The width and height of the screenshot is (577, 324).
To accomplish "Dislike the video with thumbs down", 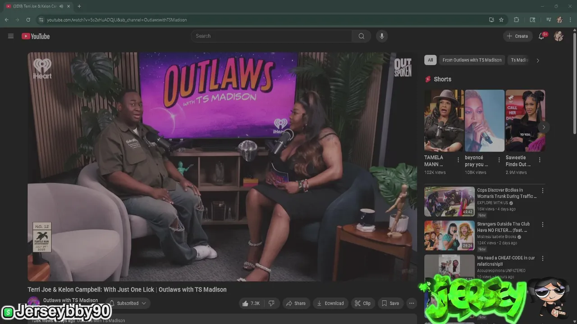I will click(271, 303).
